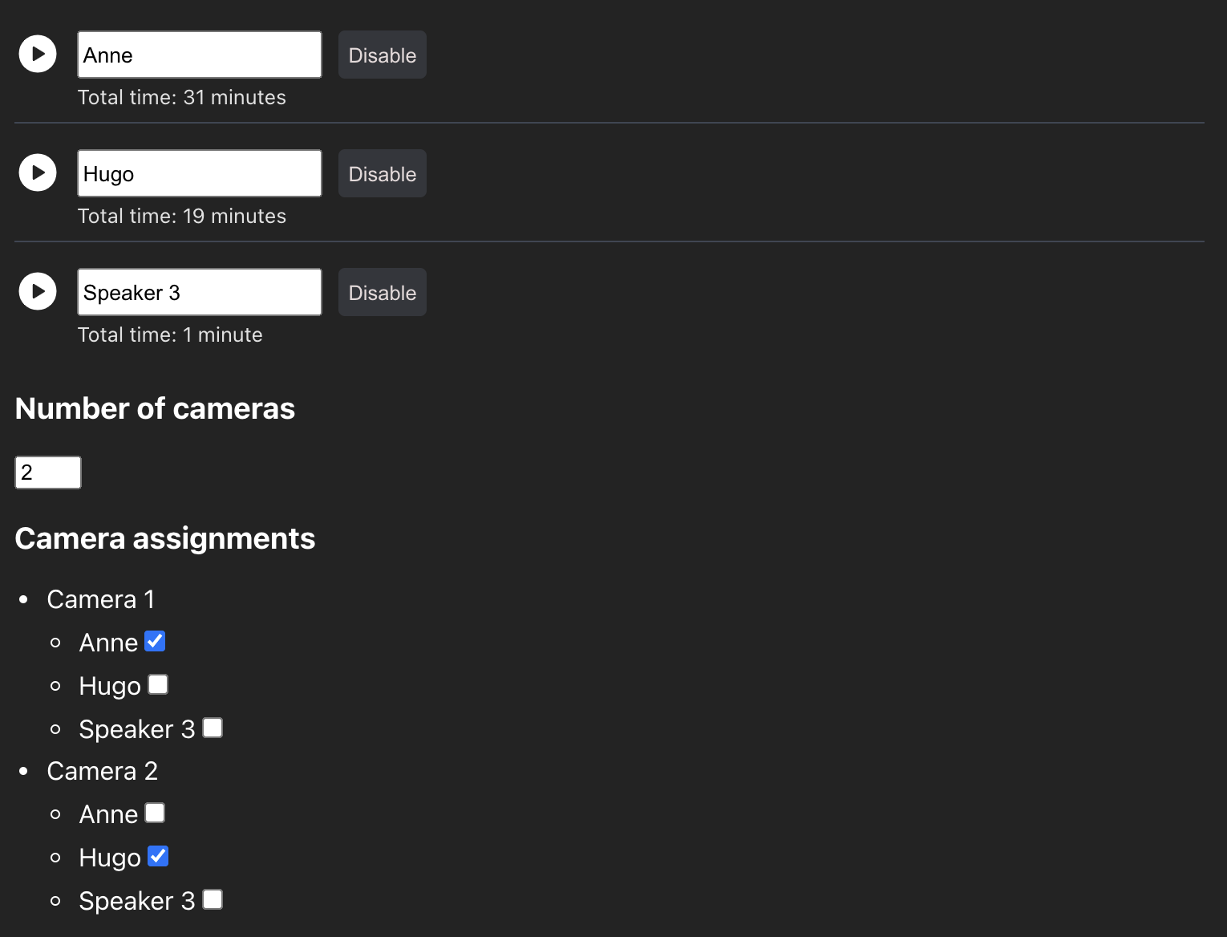Check Hugo under Camera 1
This screenshot has width=1227, height=937.
point(158,684)
